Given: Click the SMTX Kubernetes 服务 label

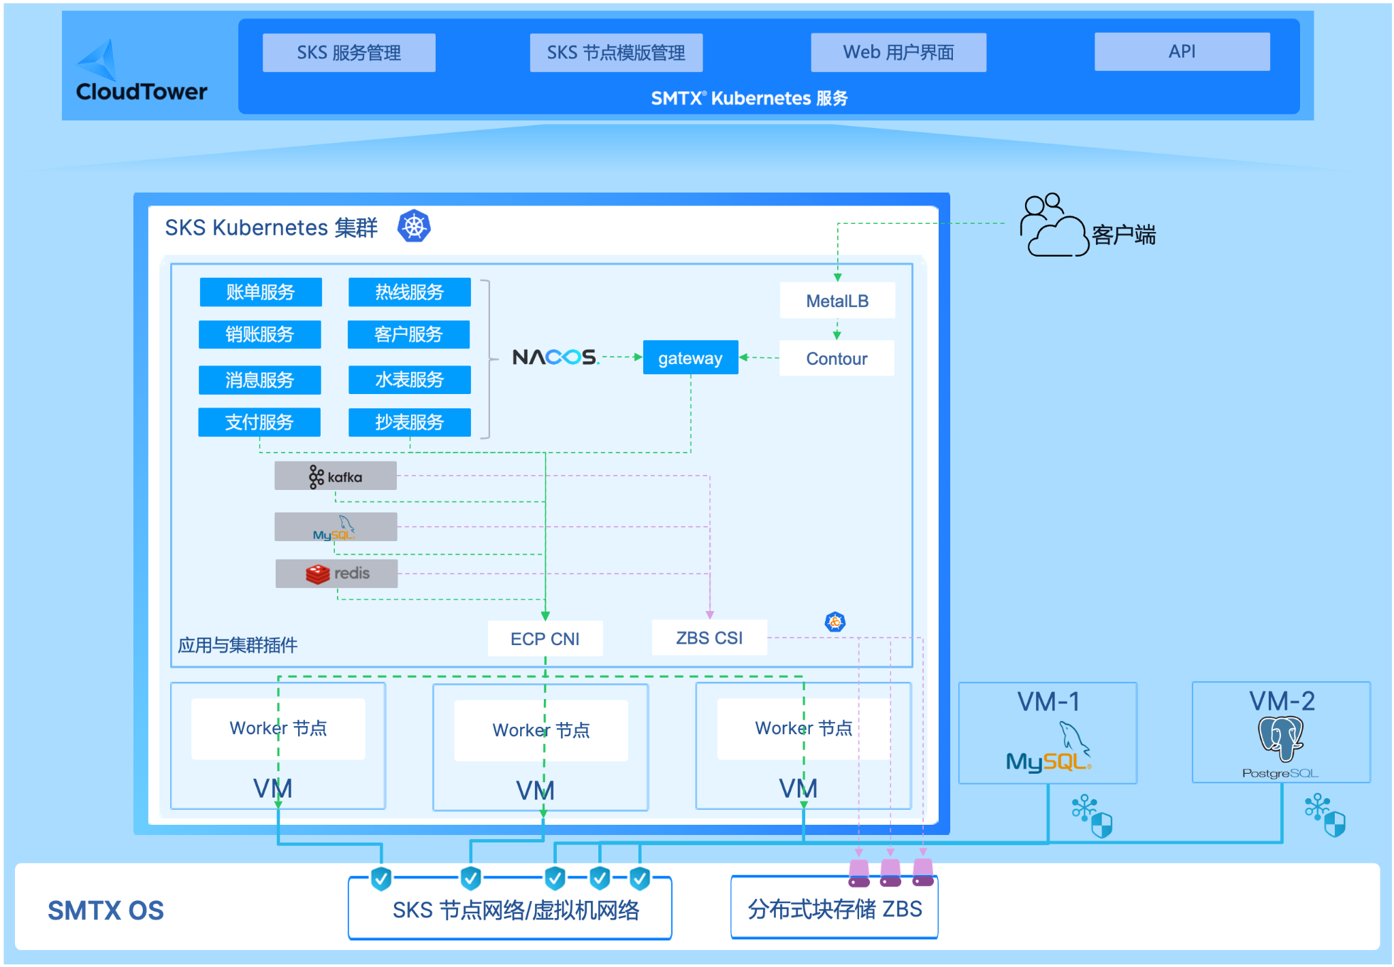Looking at the screenshot, I should pos(749,98).
